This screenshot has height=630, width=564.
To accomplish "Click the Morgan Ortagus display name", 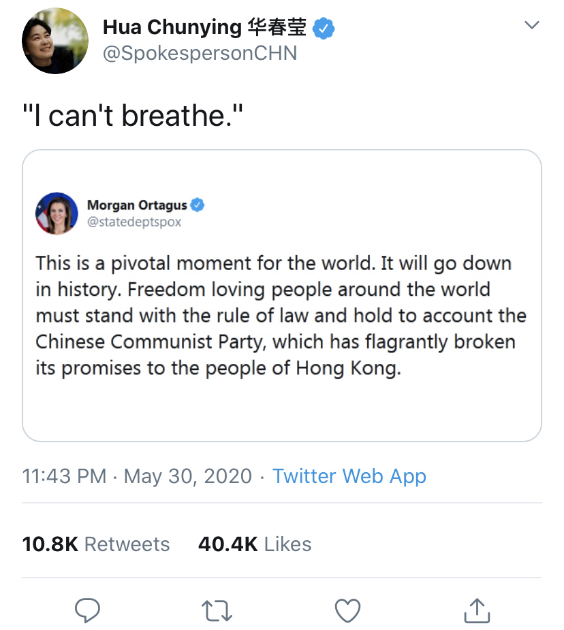I will (x=137, y=205).
